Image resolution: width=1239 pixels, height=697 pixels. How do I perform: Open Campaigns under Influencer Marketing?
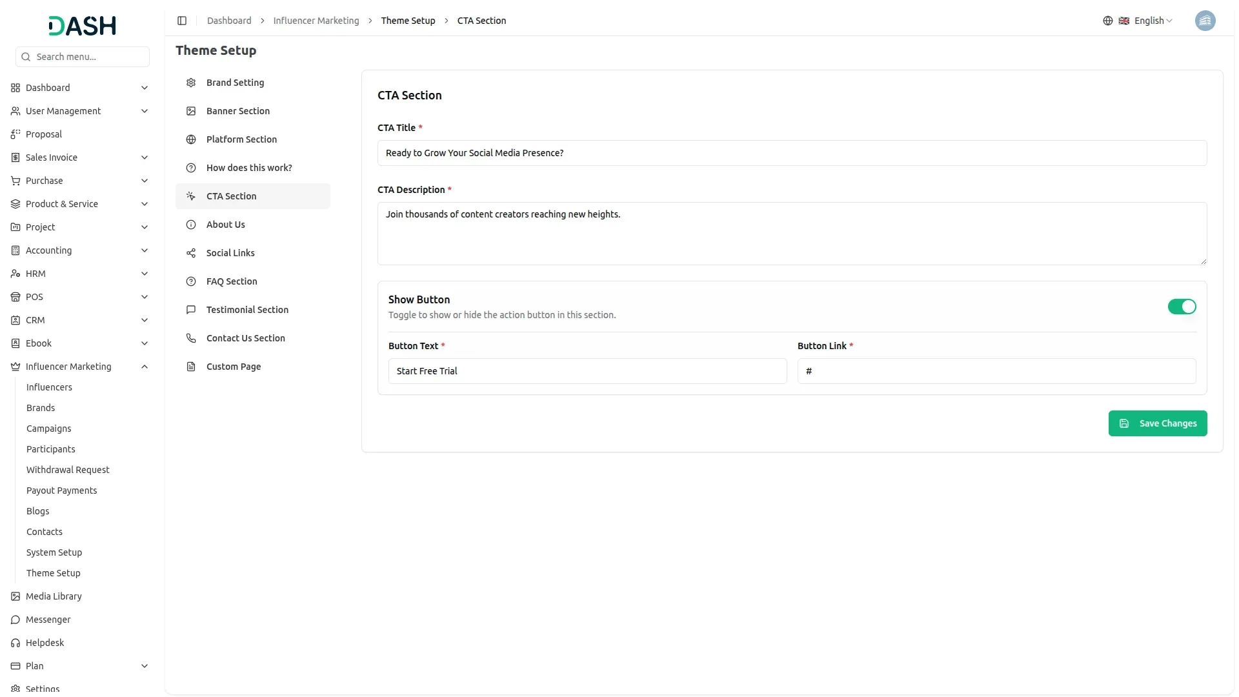(x=48, y=429)
